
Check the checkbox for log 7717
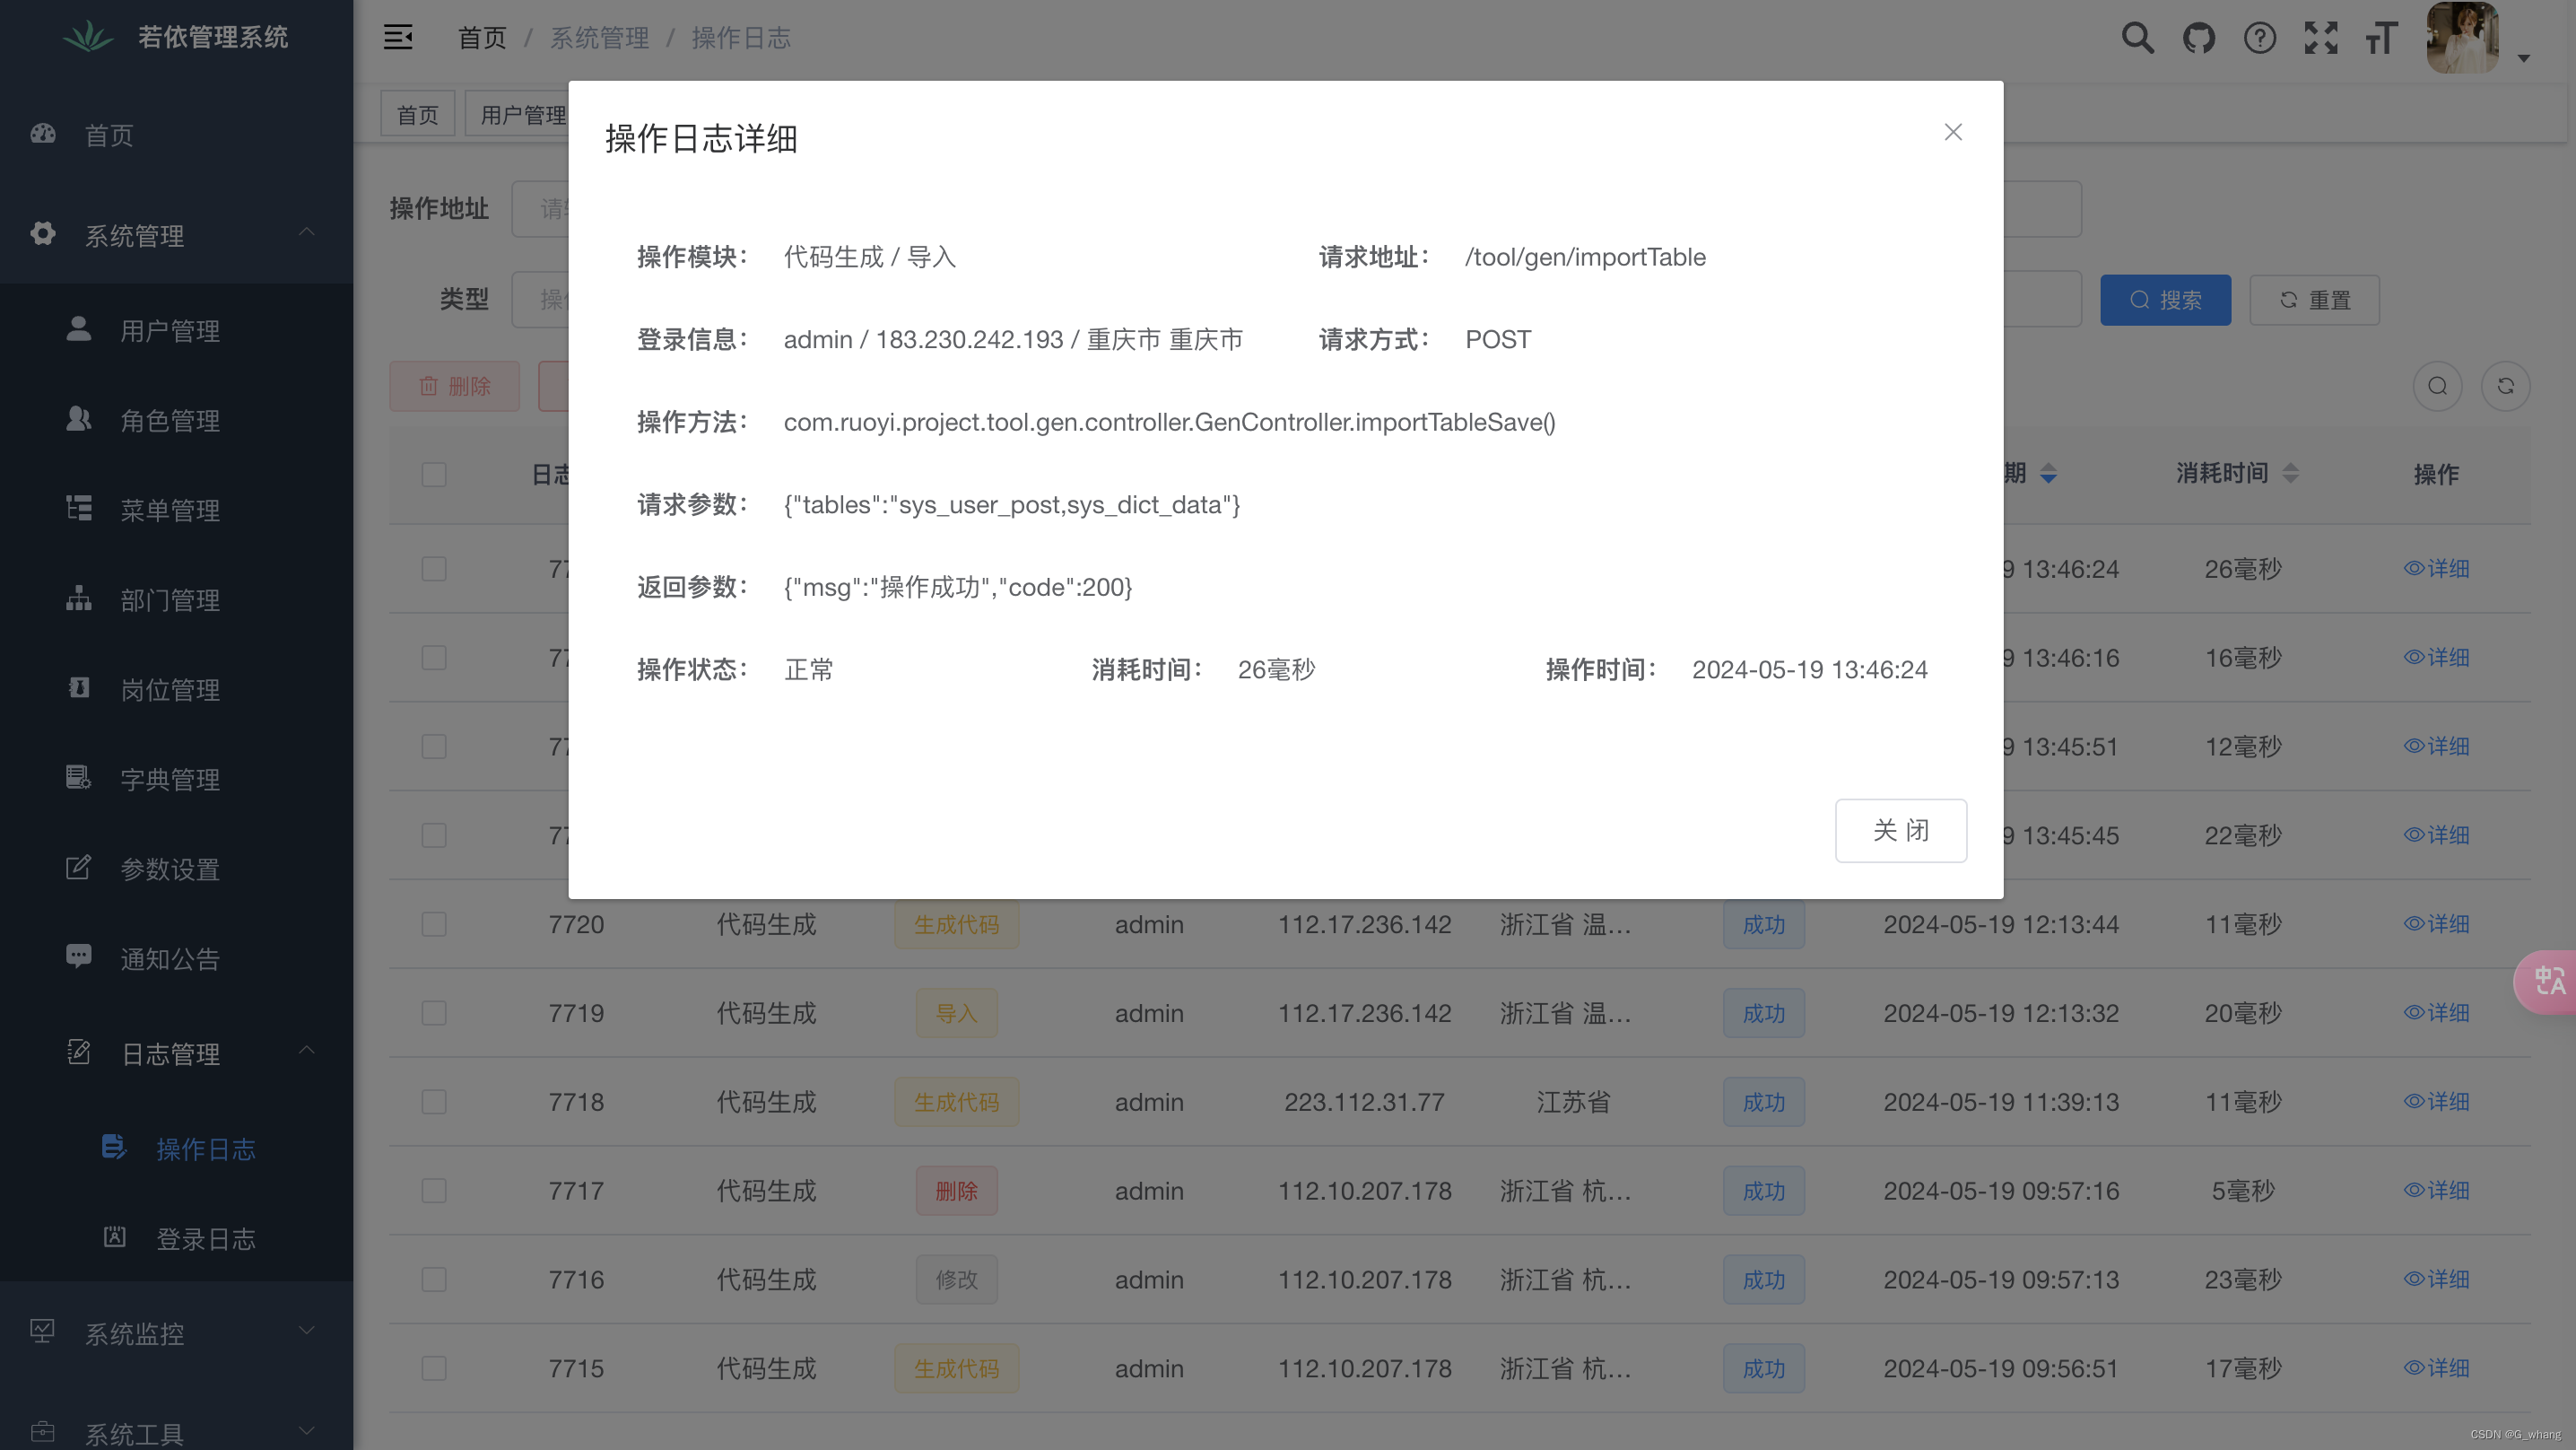(434, 1191)
